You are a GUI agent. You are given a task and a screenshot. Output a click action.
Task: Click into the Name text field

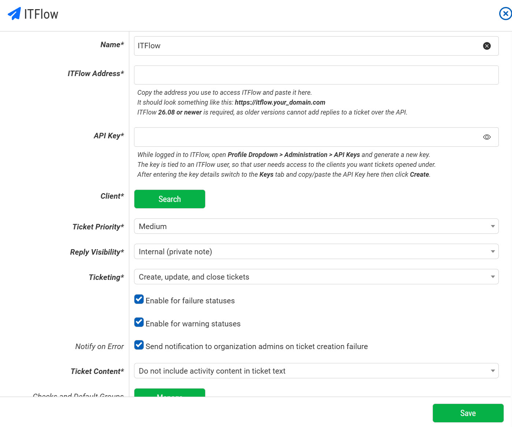click(308, 46)
